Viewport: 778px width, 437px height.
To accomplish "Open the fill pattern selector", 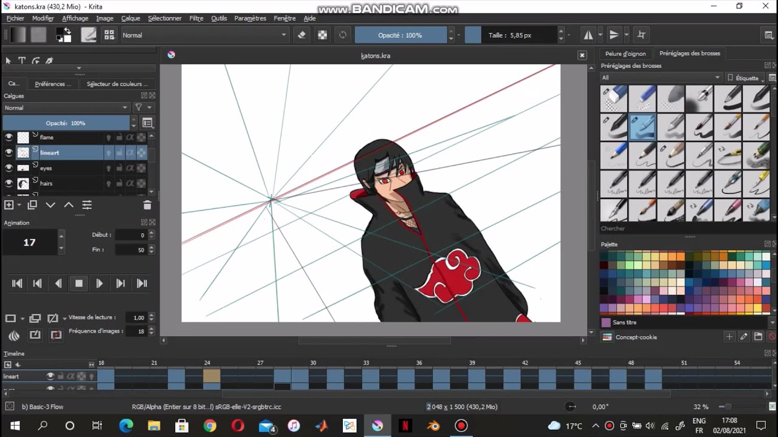I will pyautogui.click(x=39, y=35).
